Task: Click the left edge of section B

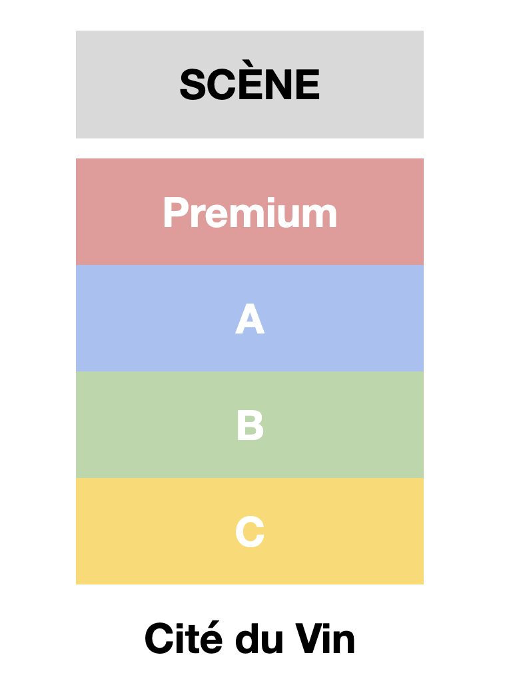Action: pyautogui.click(x=84, y=425)
